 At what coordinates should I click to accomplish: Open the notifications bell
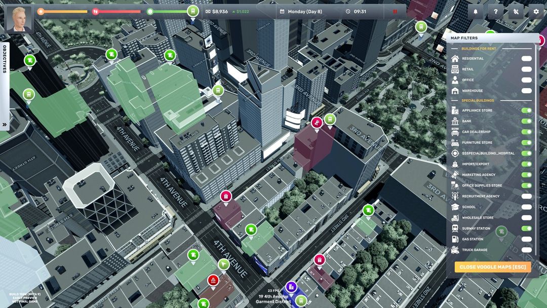pos(475,12)
